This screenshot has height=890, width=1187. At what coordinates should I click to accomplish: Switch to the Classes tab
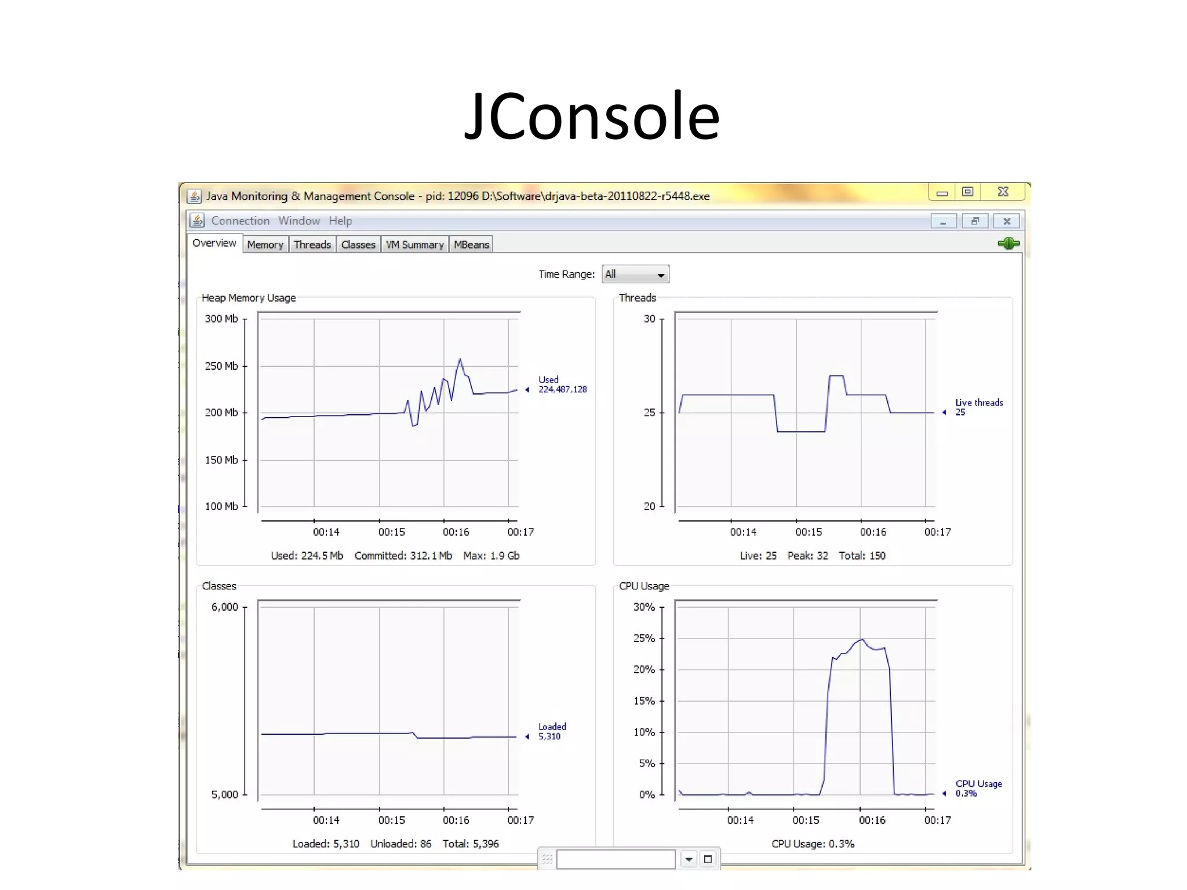(x=358, y=245)
